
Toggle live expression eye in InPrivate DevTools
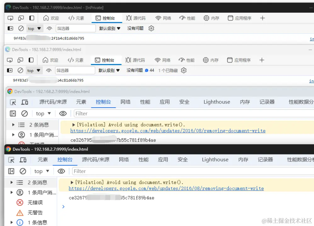[49, 28]
